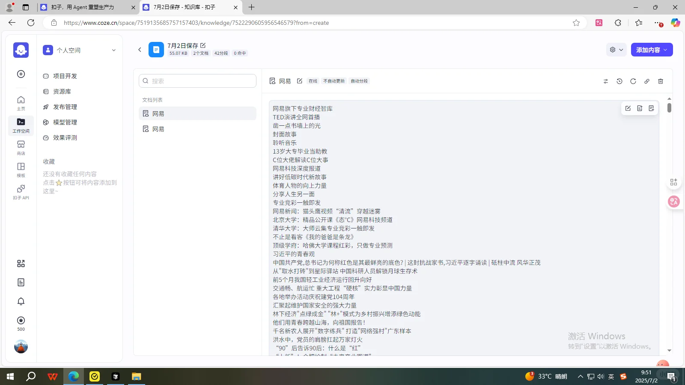685x385 pixels.
Task: Click the rename pencil next to 7月2日保存
Action: pyautogui.click(x=203, y=45)
